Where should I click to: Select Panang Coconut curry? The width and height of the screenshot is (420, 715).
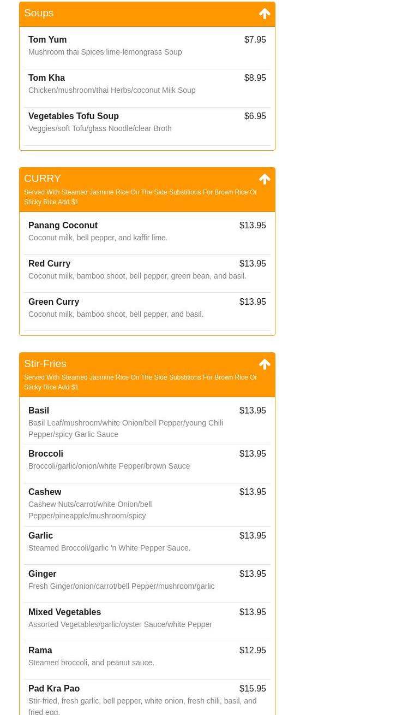[63, 226]
